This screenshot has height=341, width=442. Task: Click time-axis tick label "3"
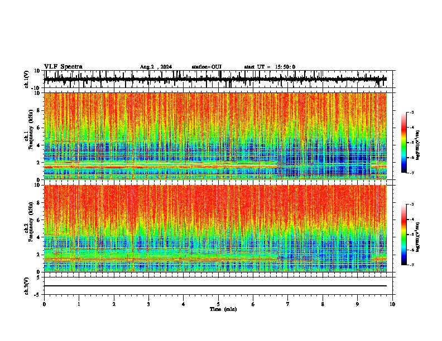click(x=148, y=304)
